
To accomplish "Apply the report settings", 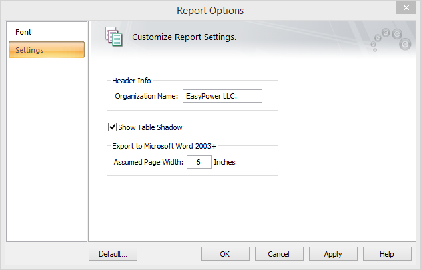I will [332, 253].
